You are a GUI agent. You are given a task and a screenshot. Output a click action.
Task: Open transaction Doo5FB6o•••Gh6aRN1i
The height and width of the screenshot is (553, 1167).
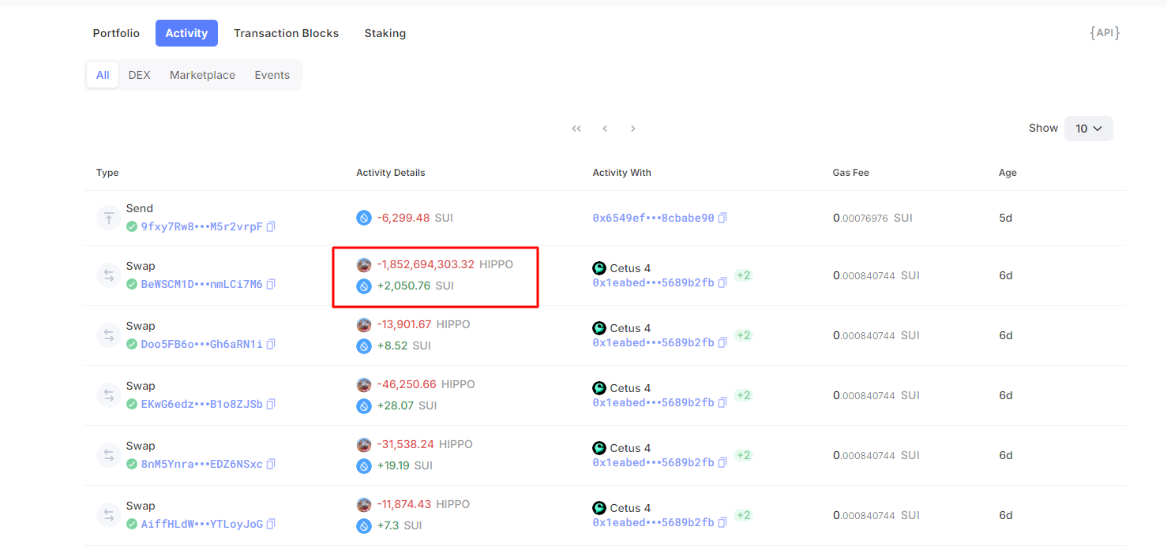pyautogui.click(x=201, y=344)
